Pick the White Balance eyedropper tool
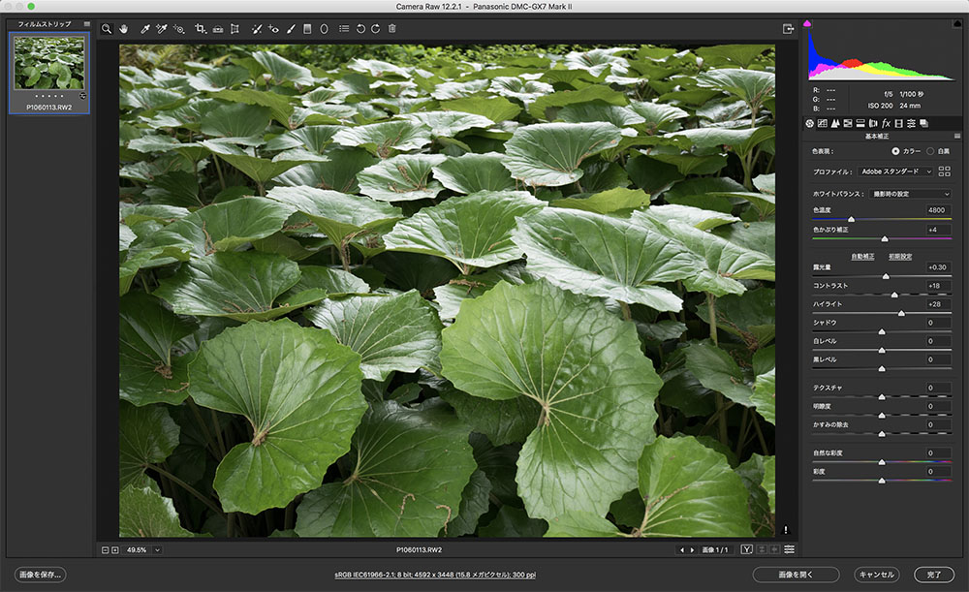This screenshot has width=969, height=592. (x=146, y=29)
